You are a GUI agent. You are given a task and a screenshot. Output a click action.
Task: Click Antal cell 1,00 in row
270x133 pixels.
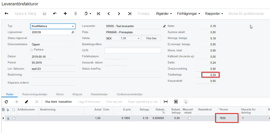pos(93,118)
